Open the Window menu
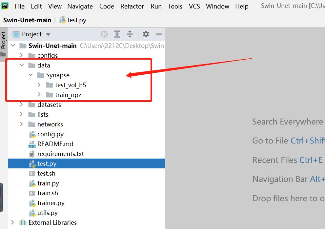Viewport: 325px width, 229px height. pos(217,7)
